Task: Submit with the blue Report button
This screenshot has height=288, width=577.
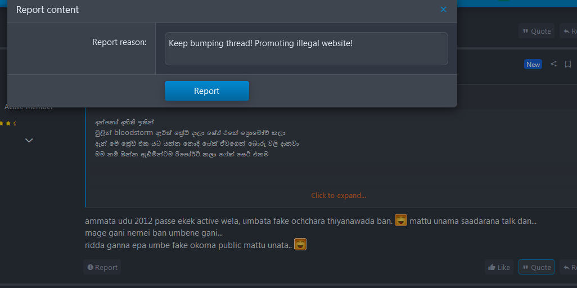Action: [x=207, y=91]
